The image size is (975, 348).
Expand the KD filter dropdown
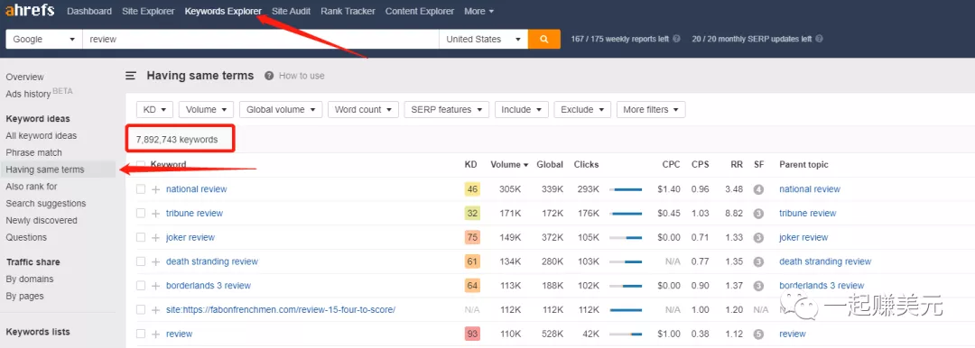coord(155,109)
